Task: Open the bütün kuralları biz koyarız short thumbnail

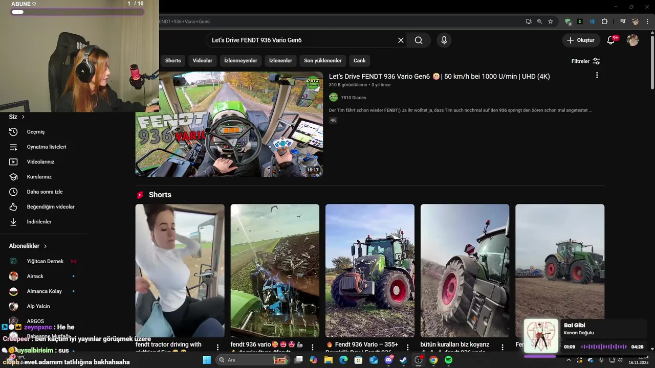Action: 465,270
